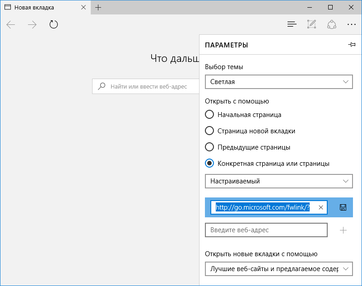362x286 pixels.
Task: Expand the Выбор темы dropdown showing Светлая
Action: pyautogui.click(x=279, y=82)
